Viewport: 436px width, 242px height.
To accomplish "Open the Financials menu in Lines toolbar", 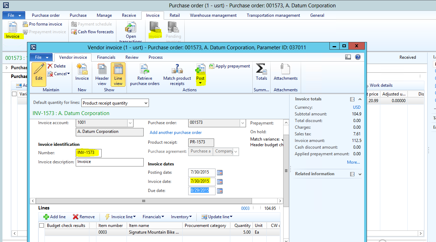I will pyautogui.click(x=153, y=217).
